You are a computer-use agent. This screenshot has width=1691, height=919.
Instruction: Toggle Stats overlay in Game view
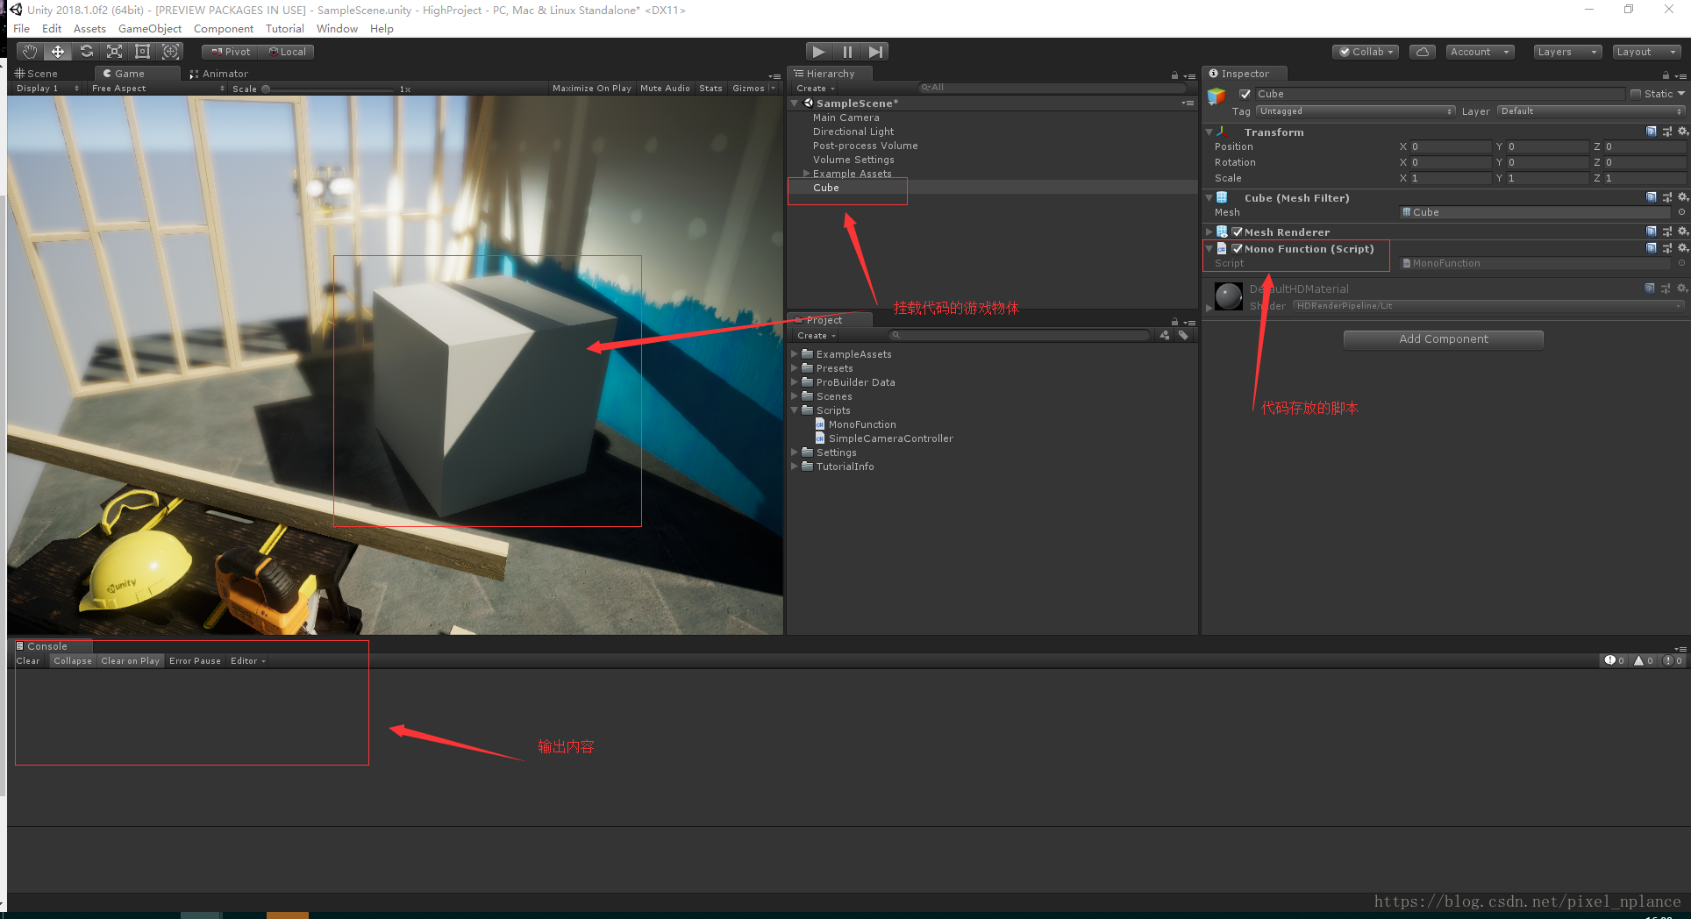click(710, 89)
